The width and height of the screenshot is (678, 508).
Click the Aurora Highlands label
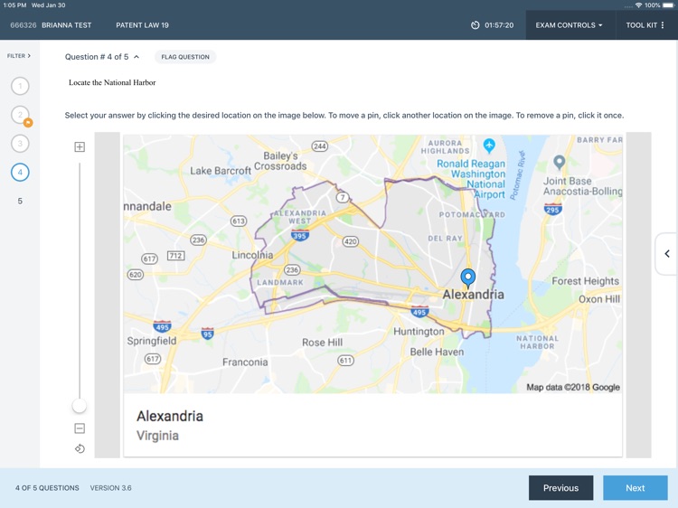pos(445,147)
